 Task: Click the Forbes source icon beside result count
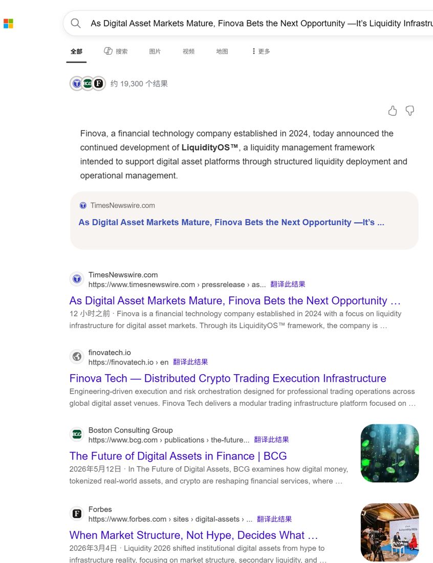click(99, 83)
